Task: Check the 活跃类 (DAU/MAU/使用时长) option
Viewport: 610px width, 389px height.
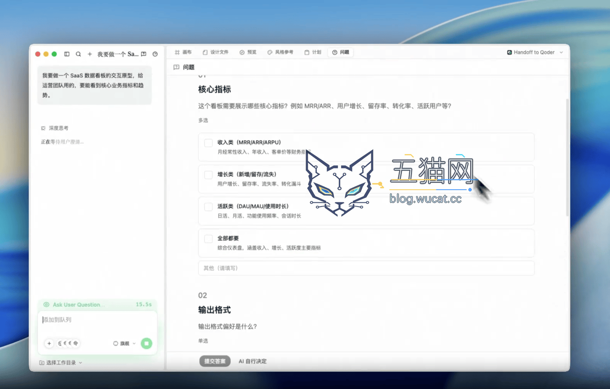Action: pyautogui.click(x=208, y=207)
